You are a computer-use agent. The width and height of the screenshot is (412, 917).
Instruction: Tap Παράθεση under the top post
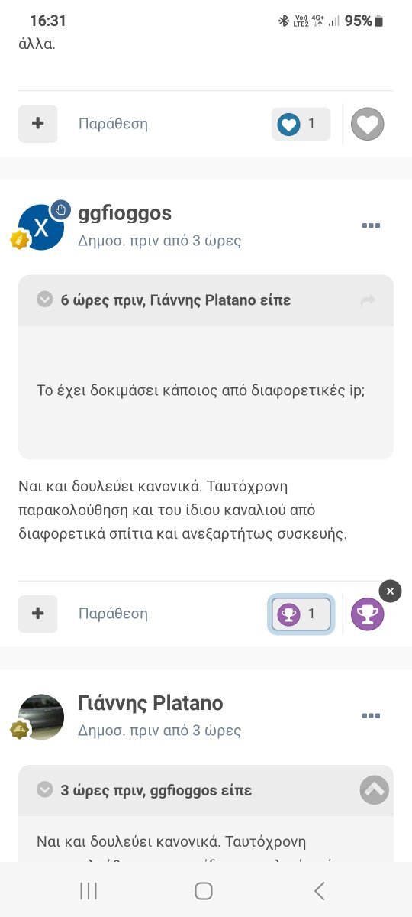pyautogui.click(x=113, y=124)
